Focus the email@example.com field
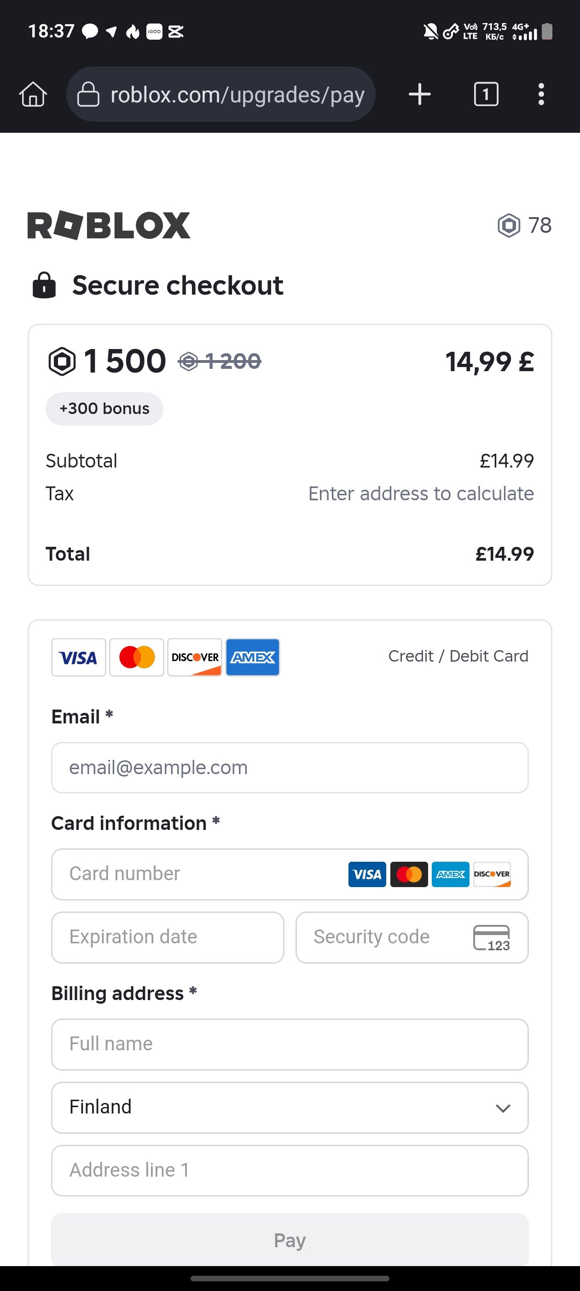This screenshot has height=1291, width=580. [290, 768]
